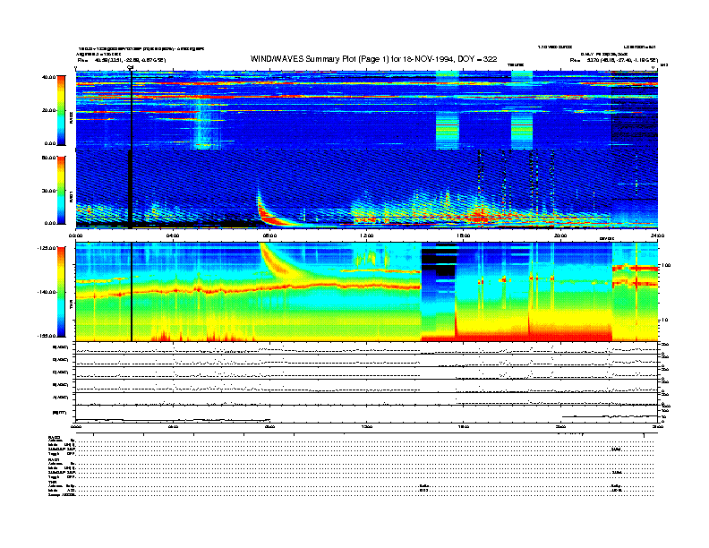Image resolution: width=709 pixels, height=548 pixels.
Task: Click the 08:00 time label below RAD1 spectrogram
Action: coord(269,235)
